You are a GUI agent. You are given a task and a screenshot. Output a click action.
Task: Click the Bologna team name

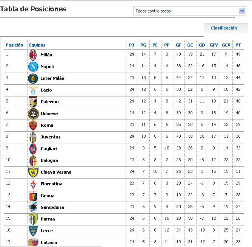pyautogui.click(x=49, y=160)
